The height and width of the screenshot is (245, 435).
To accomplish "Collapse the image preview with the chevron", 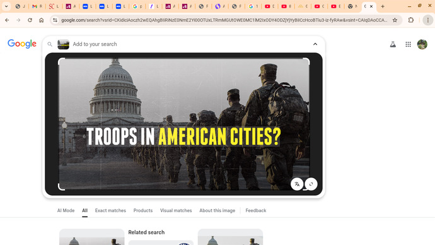I will [x=315, y=44].
